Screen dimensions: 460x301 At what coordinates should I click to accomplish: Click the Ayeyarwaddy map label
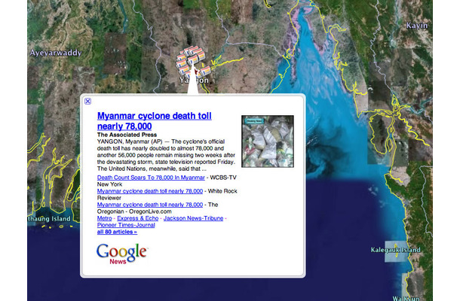pyautogui.click(x=56, y=53)
